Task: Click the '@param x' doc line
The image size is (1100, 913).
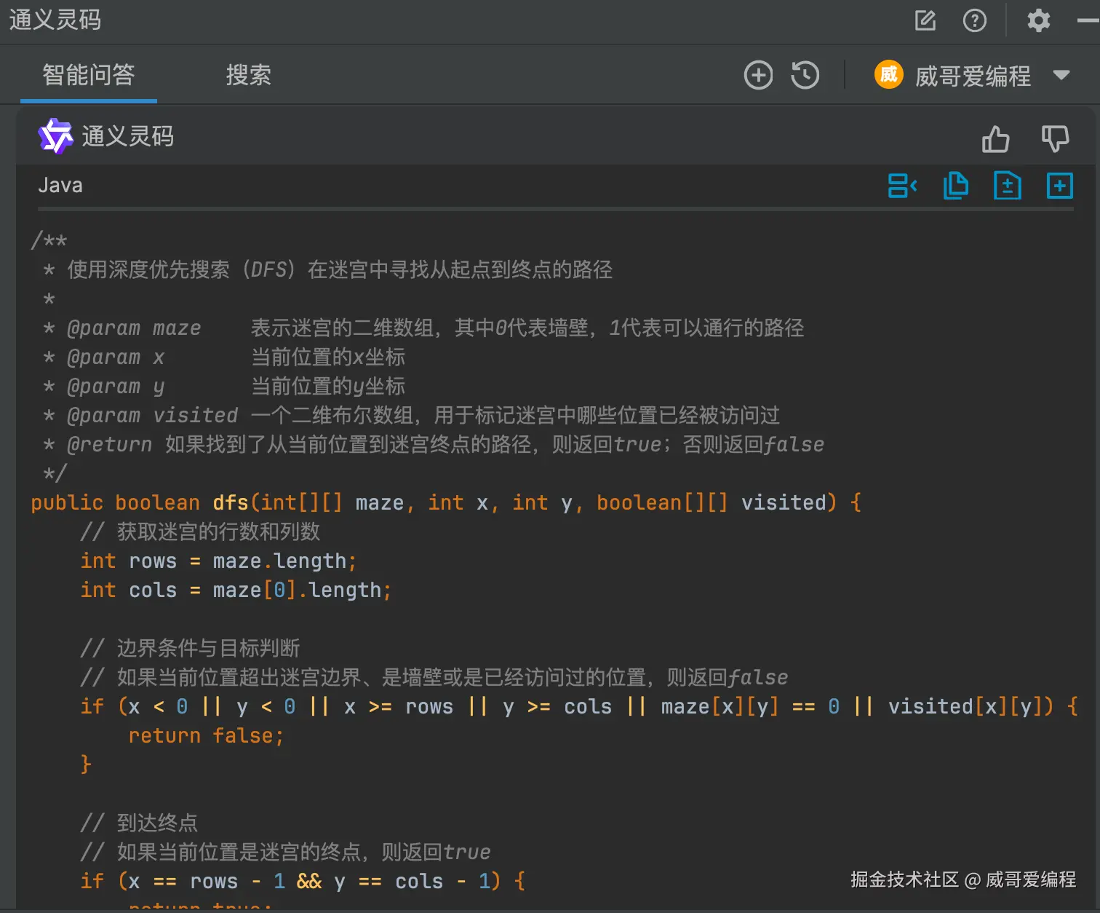Action: (224, 357)
